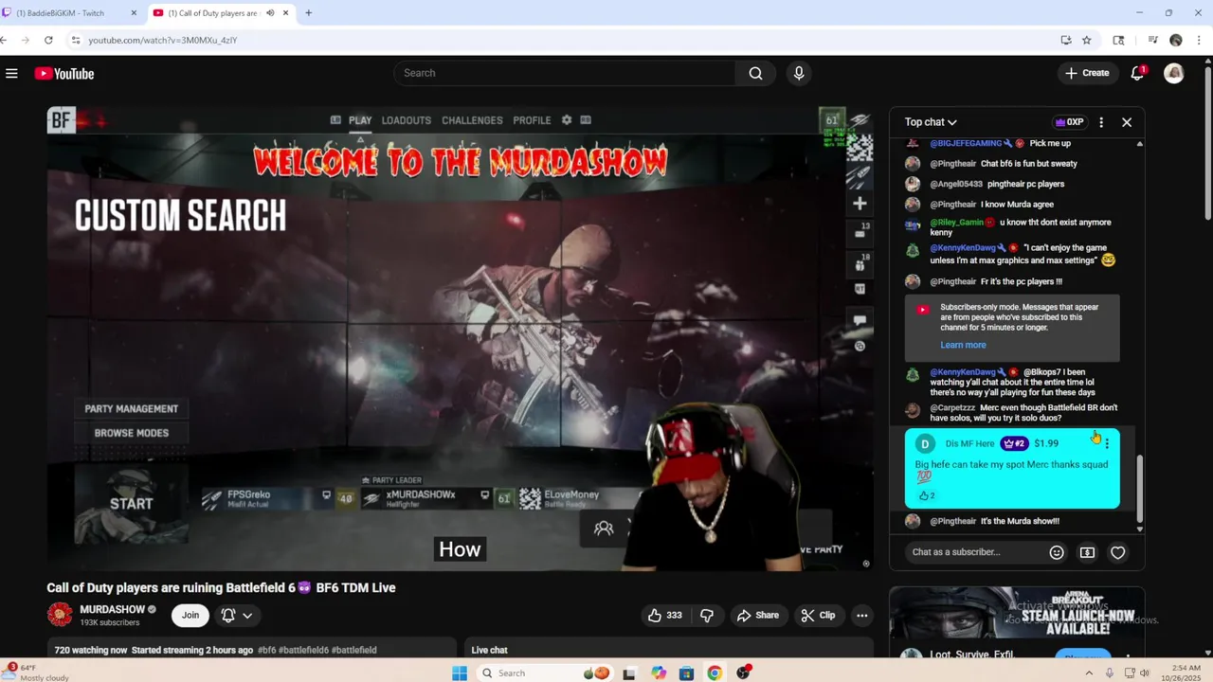Send a heart reaction in chat
The height and width of the screenshot is (682, 1213).
click(x=1118, y=552)
